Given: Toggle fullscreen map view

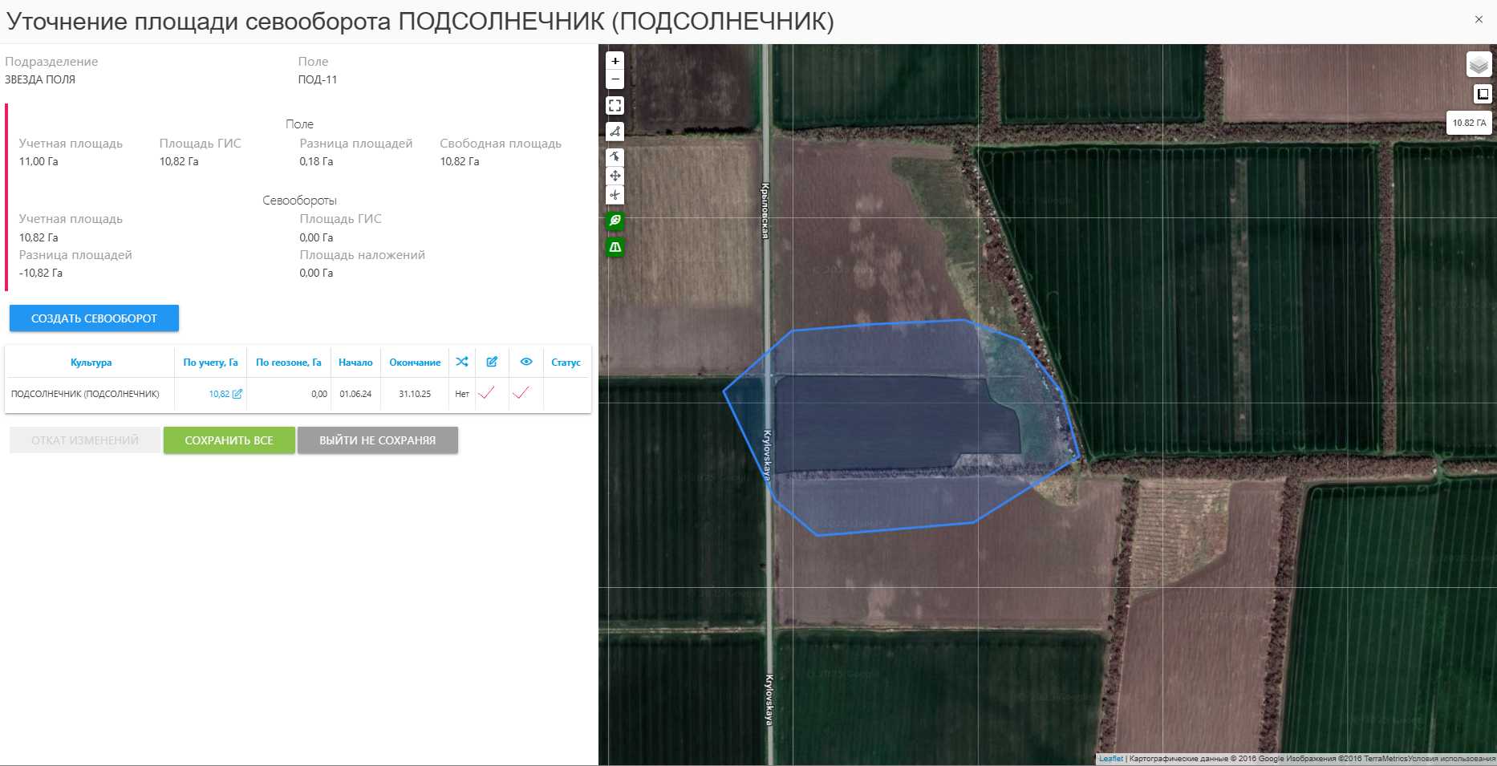Looking at the screenshot, I should pyautogui.click(x=615, y=106).
